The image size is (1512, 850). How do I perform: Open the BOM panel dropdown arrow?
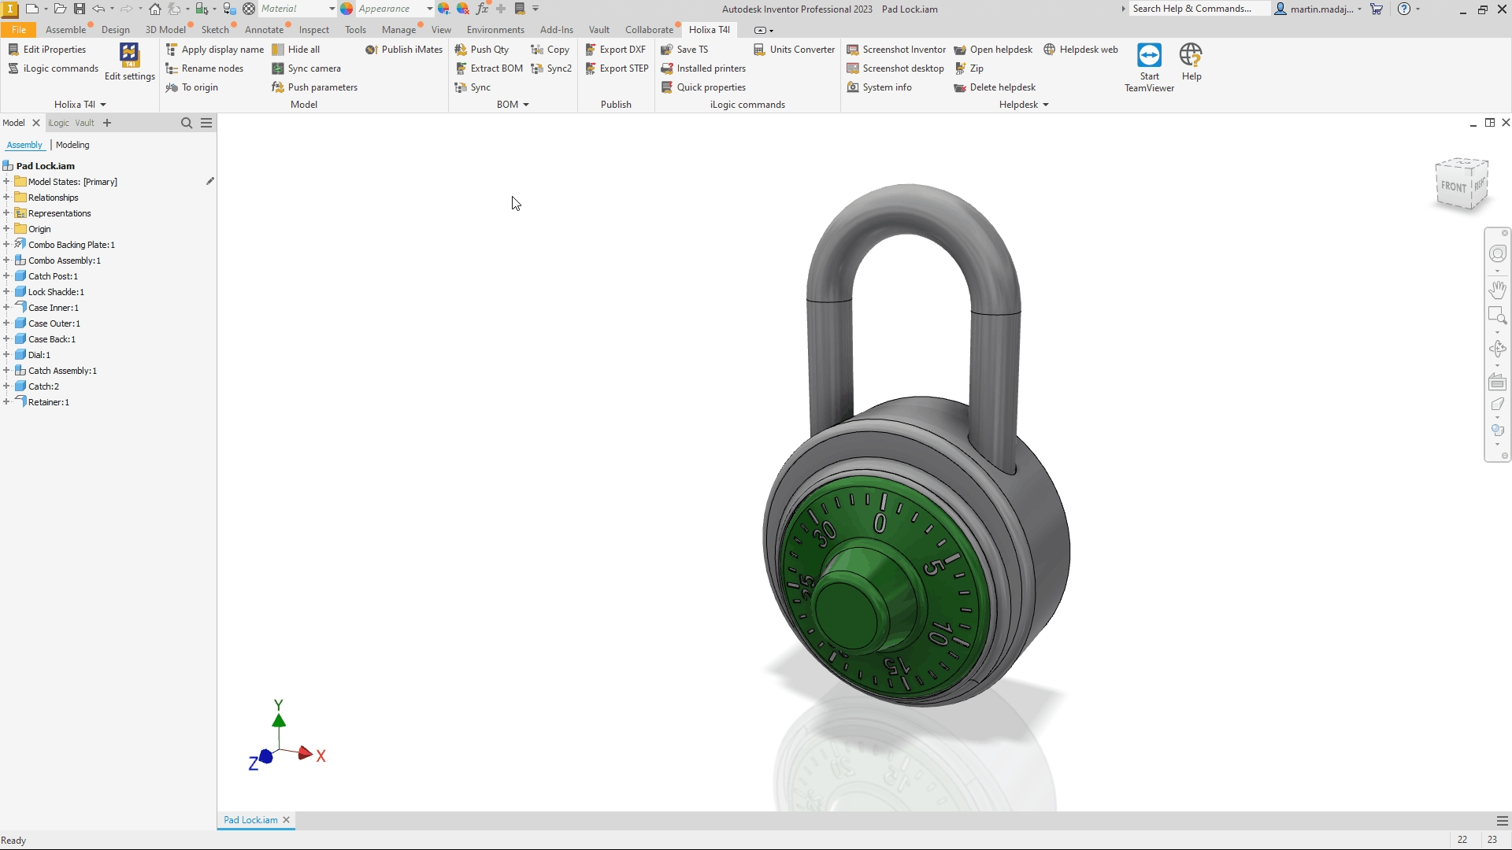click(x=526, y=105)
